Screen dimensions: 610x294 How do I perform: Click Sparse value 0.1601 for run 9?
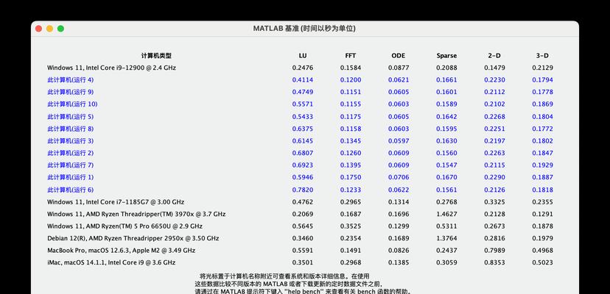[446, 92]
